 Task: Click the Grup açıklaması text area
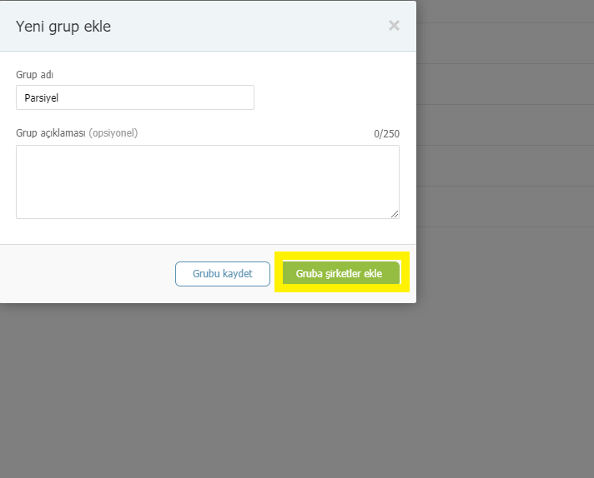coord(208,182)
